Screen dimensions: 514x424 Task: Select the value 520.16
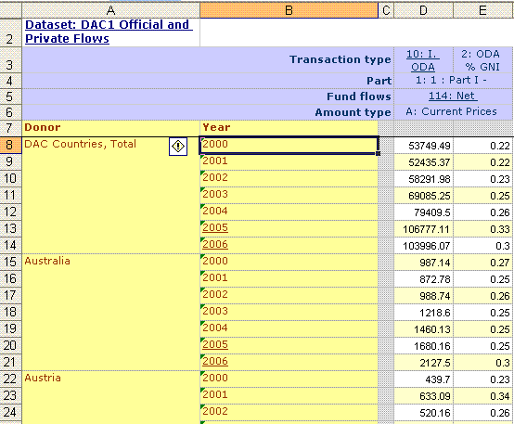(x=423, y=413)
